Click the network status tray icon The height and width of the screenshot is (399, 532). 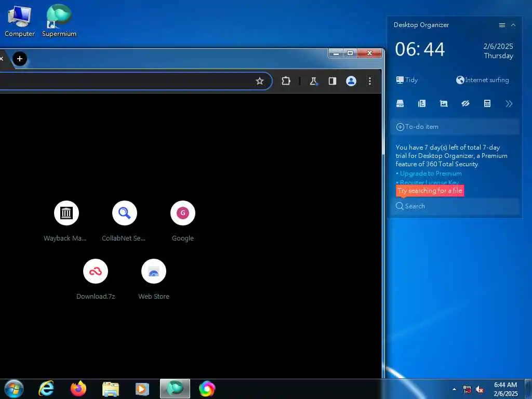467,390
